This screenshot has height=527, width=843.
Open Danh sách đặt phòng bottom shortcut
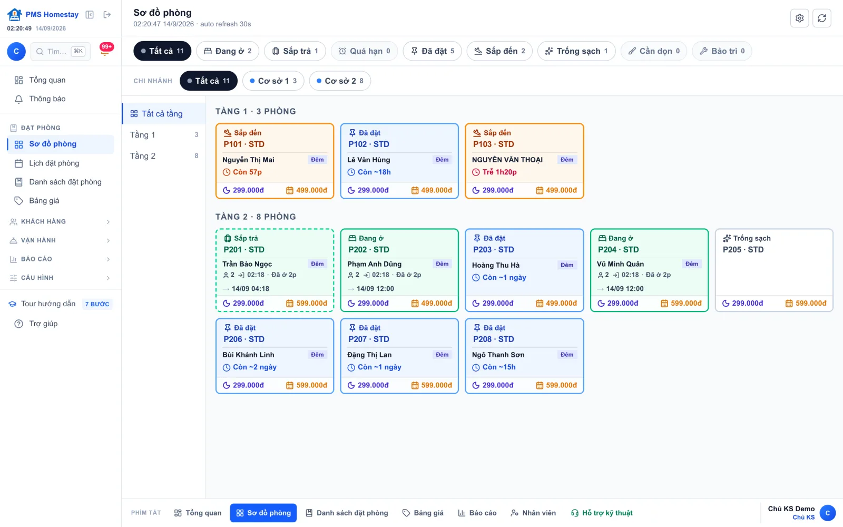(347, 513)
